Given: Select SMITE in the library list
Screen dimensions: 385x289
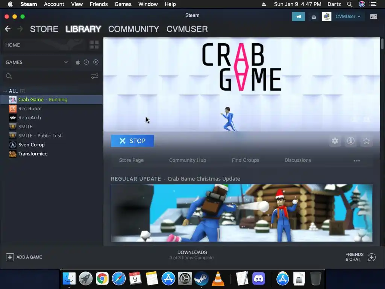Looking at the screenshot, I should [52, 126].
